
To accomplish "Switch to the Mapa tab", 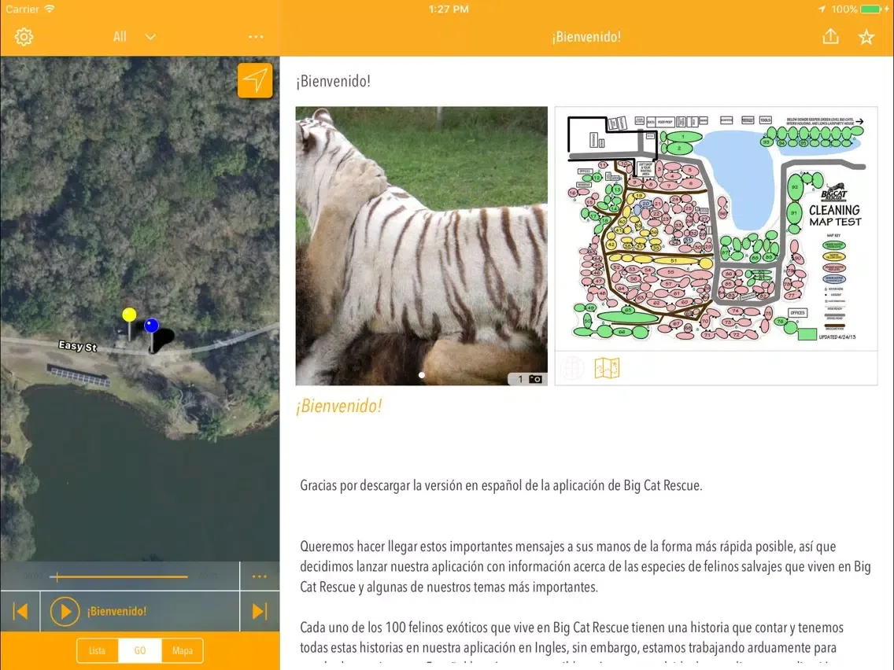I will point(183,650).
